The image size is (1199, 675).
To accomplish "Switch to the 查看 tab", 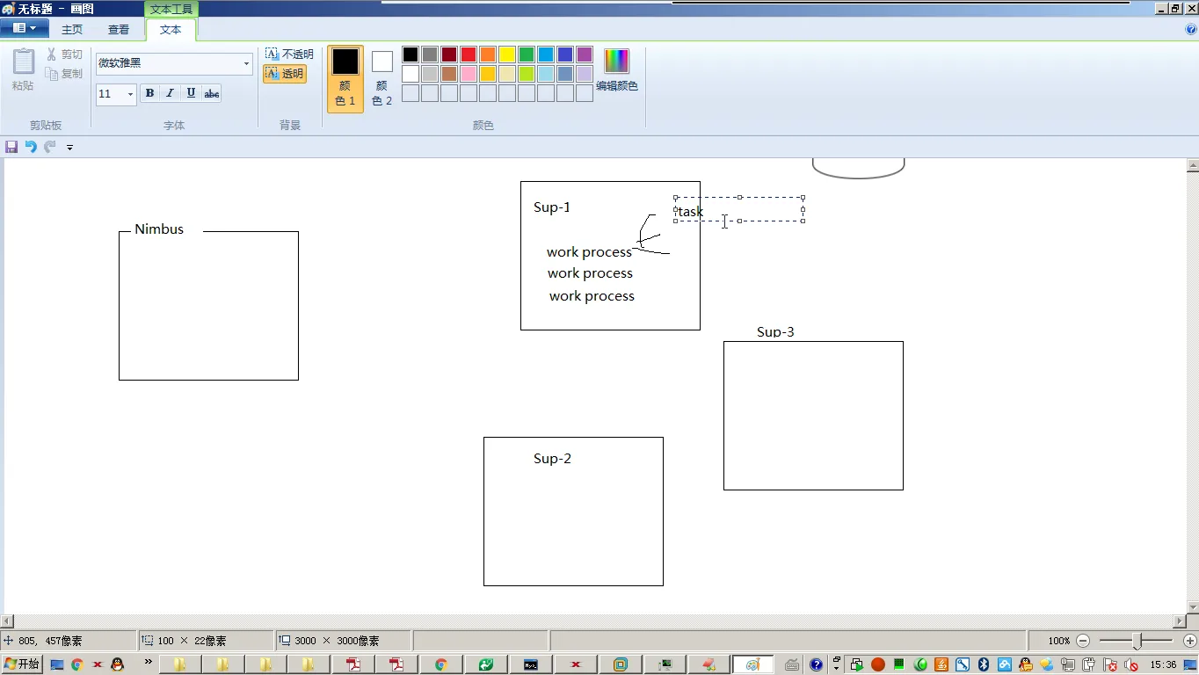I will pyautogui.click(x=119, y=30).
